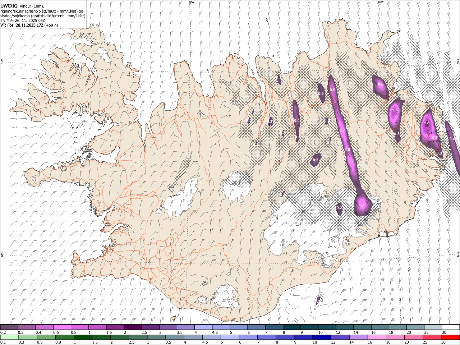
Task: Click the 64N latitude label at the right edge
Action: point(458,254)
